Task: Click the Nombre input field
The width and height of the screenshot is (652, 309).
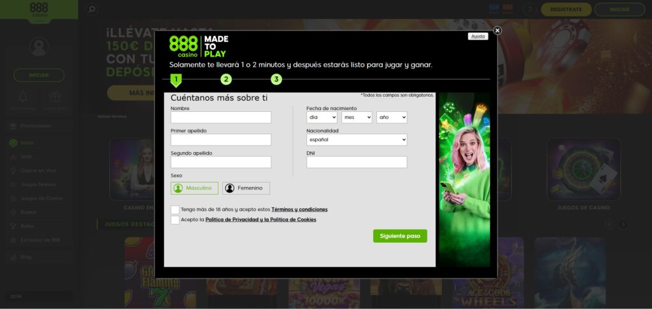Action: coord(221,117)
